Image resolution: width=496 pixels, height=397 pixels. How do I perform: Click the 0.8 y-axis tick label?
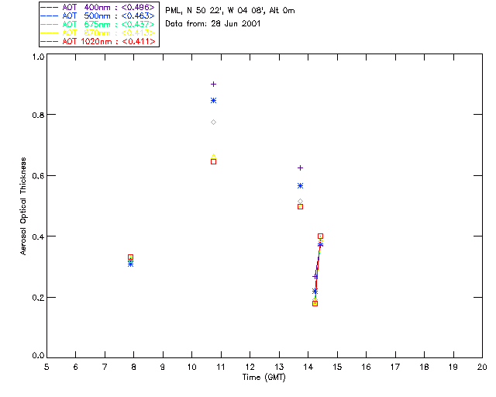tap(38, 115)
